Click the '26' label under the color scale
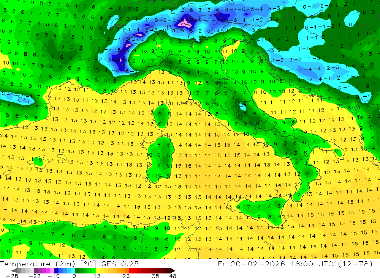380x278 pixels. pos(126,276)
